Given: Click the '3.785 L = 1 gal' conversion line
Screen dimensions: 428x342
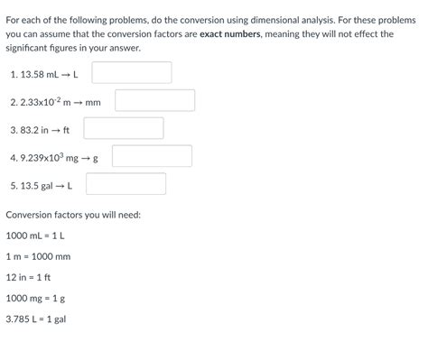Looking at the screenshot, I should point(36,319).
